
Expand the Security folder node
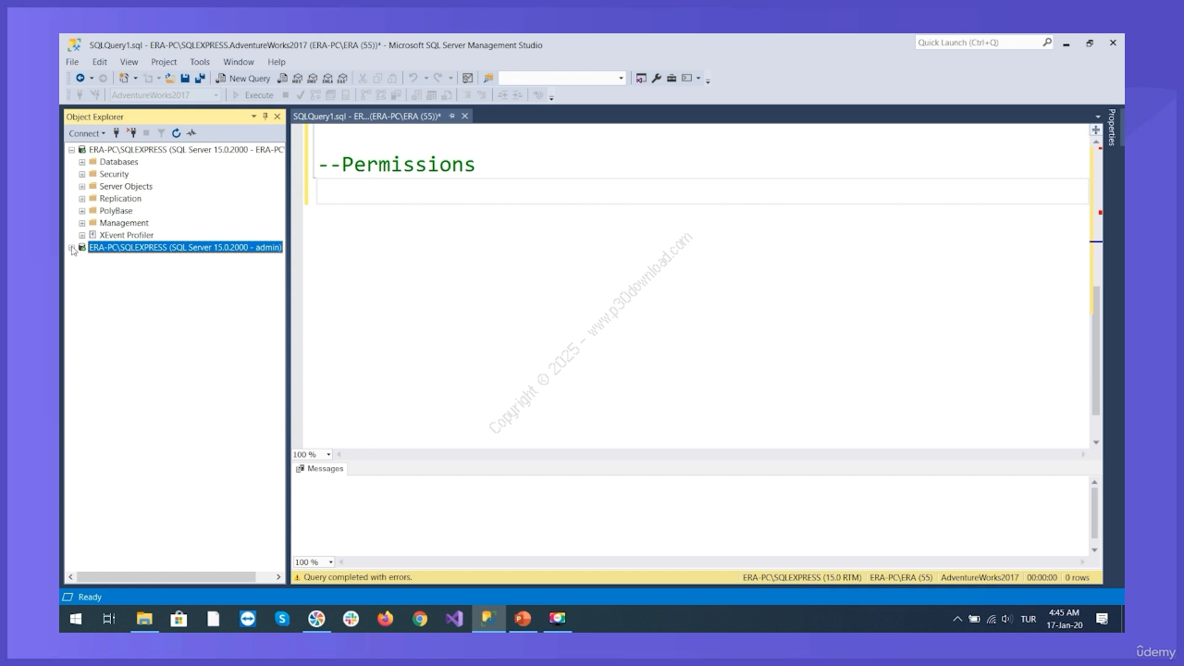pos(82,174)
